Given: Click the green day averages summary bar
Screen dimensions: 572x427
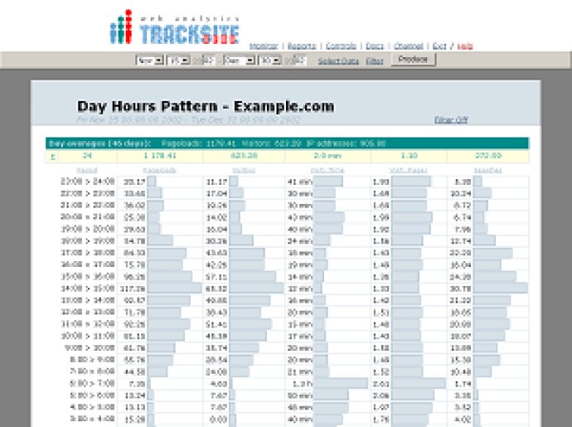Looking at the screenshot, I should point(287,143).
